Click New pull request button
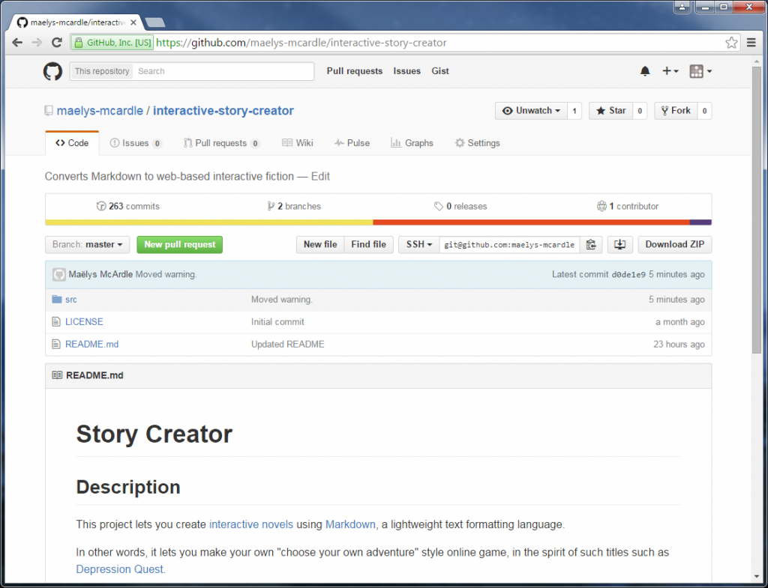Viewport: 768px width, 588px height. coord(180,245)
